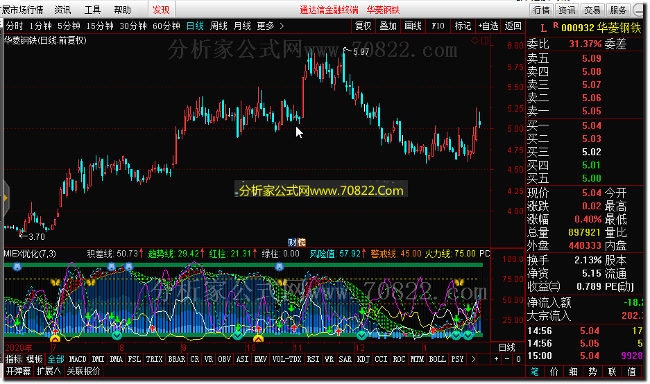Select the 全部 indicators tab
Screen dimensions: 650x384
point(55,359)
